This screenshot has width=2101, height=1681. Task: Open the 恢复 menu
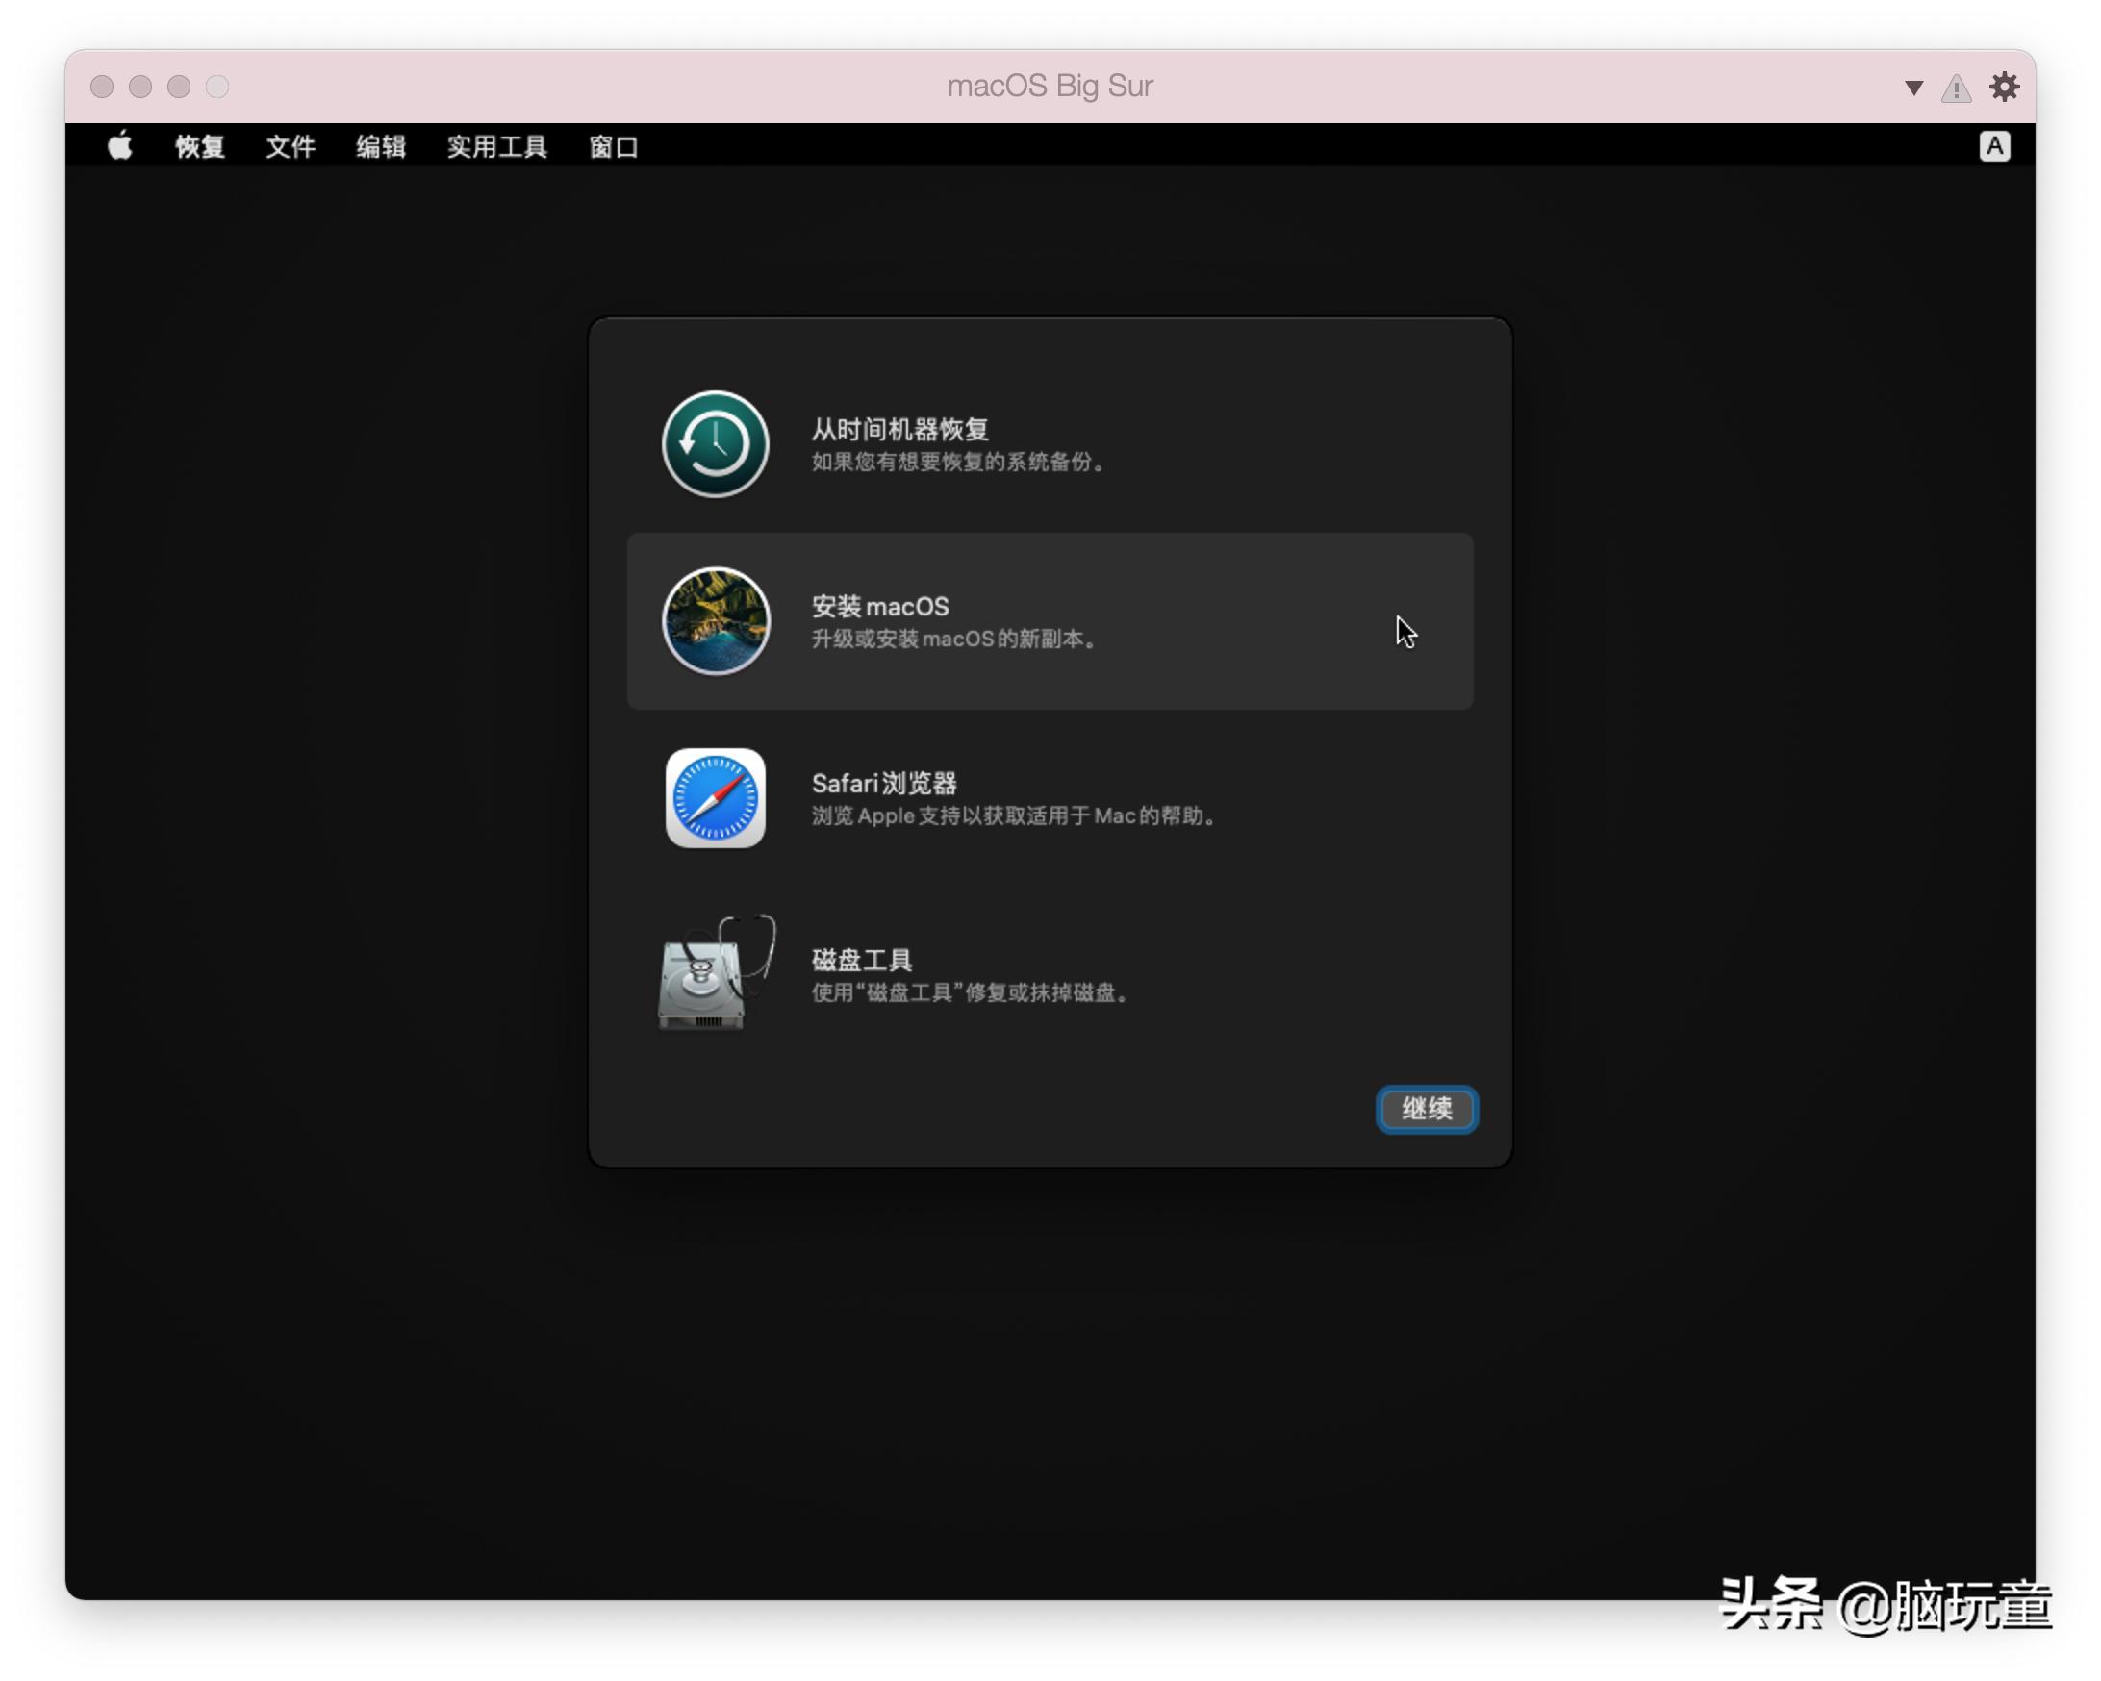pos(200,147)
